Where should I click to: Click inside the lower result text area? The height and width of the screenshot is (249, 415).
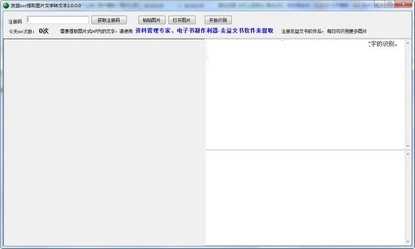[x=306, y=198]
